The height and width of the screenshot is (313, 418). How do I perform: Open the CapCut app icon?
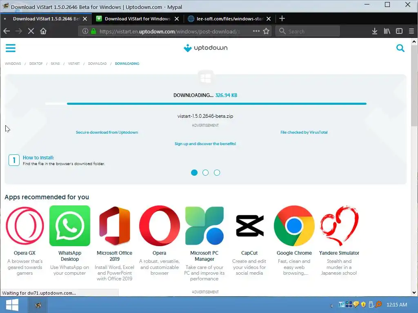point(249,226)
